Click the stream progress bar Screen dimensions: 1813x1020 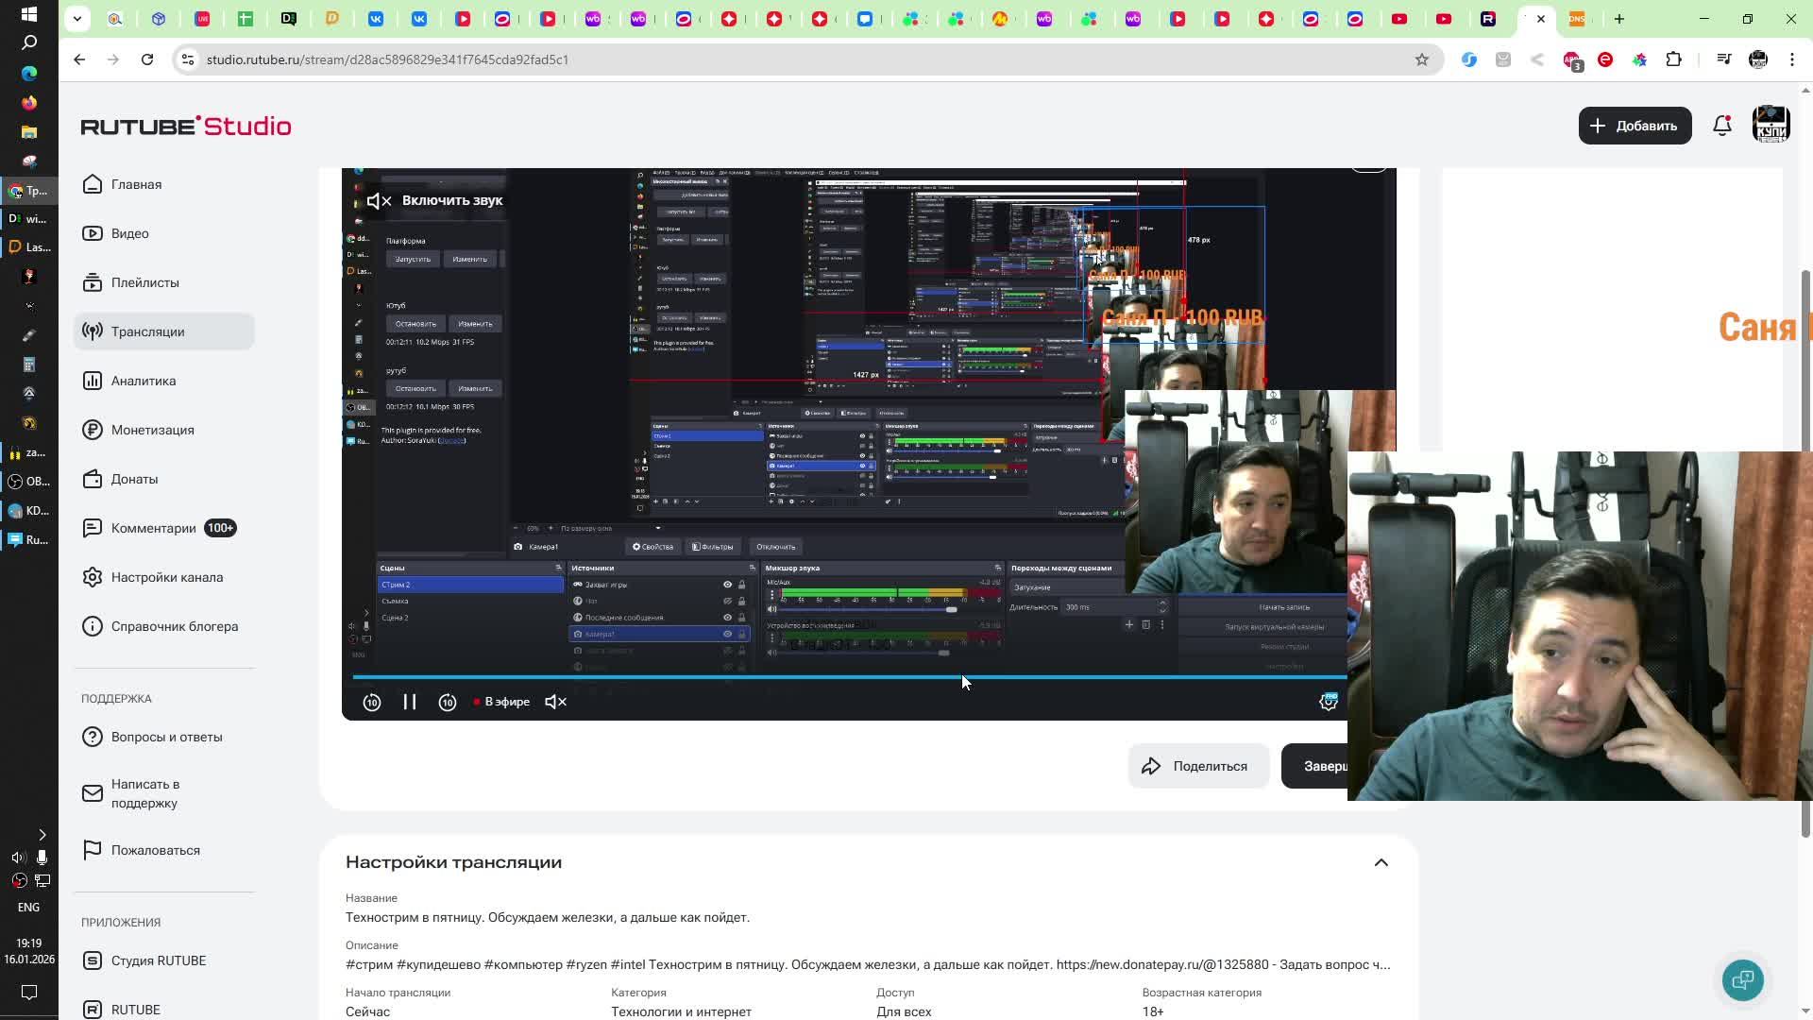pyautogui.click(x=755, y=677)
